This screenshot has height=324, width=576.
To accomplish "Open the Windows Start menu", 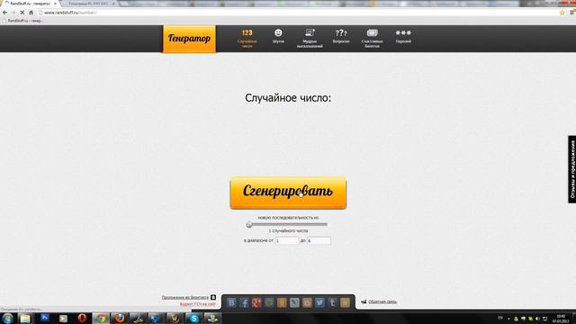I will pyautogui.click(x=8, y=318).
